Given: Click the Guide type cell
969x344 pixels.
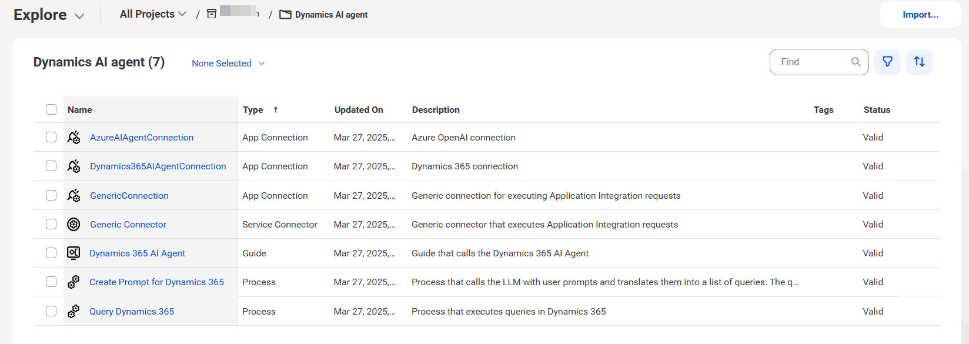Looking at the screenshot, I should pyautogui.click(x=254, y=253).
